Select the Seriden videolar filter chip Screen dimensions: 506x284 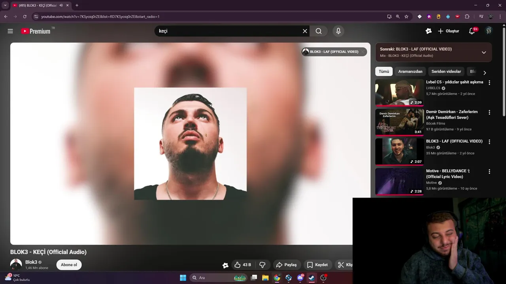[446, 71]
